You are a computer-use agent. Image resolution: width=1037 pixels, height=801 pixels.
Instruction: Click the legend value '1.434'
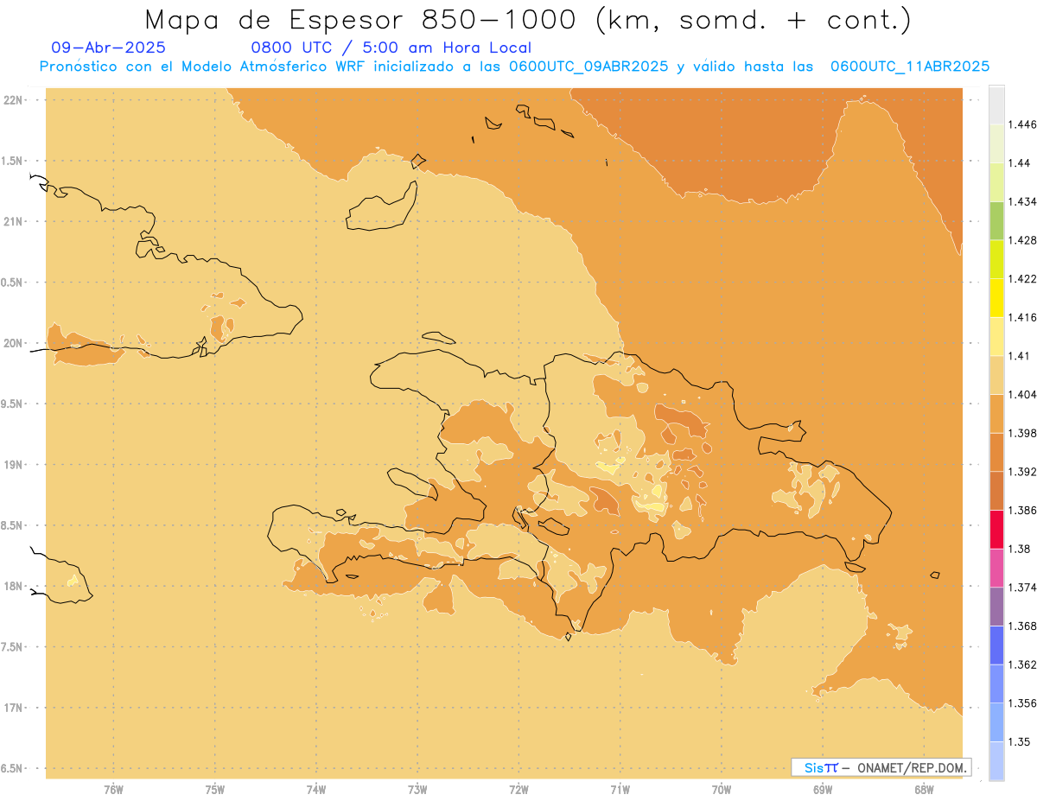click(x=1022, y=201)
